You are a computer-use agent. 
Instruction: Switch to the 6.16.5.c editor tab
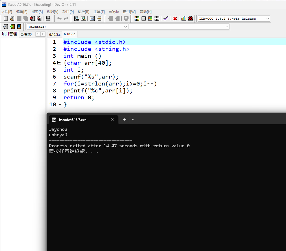55,34
